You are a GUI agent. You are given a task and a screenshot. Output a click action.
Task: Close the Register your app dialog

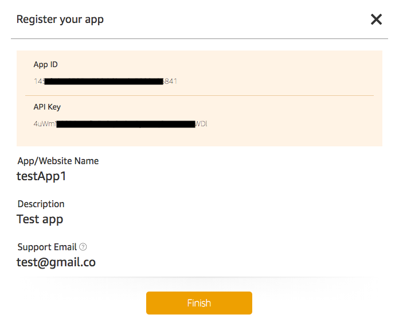point(376,20)
